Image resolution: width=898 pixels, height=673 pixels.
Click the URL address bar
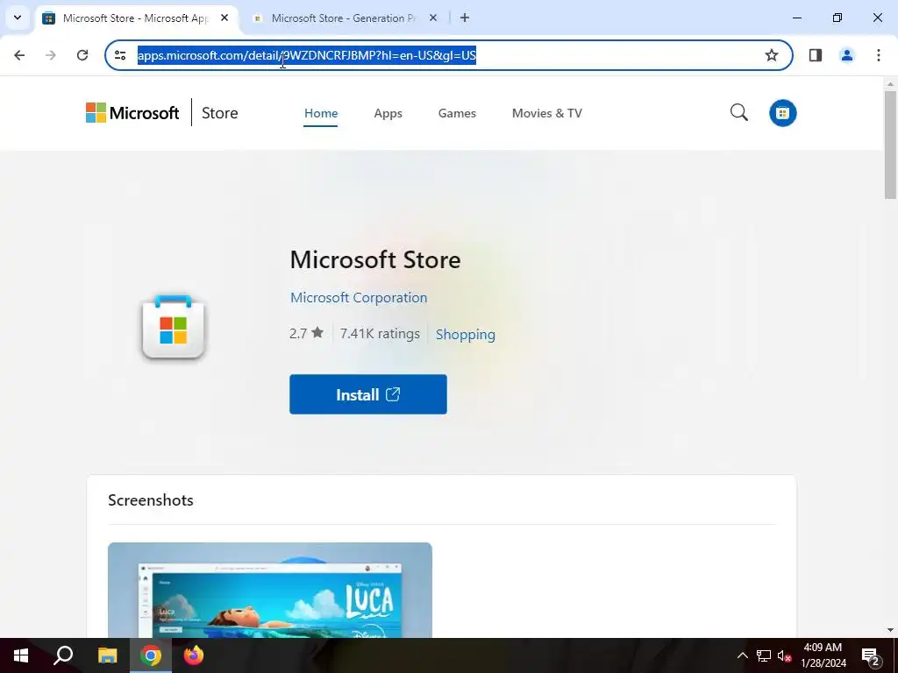click(x=449, y=55)
